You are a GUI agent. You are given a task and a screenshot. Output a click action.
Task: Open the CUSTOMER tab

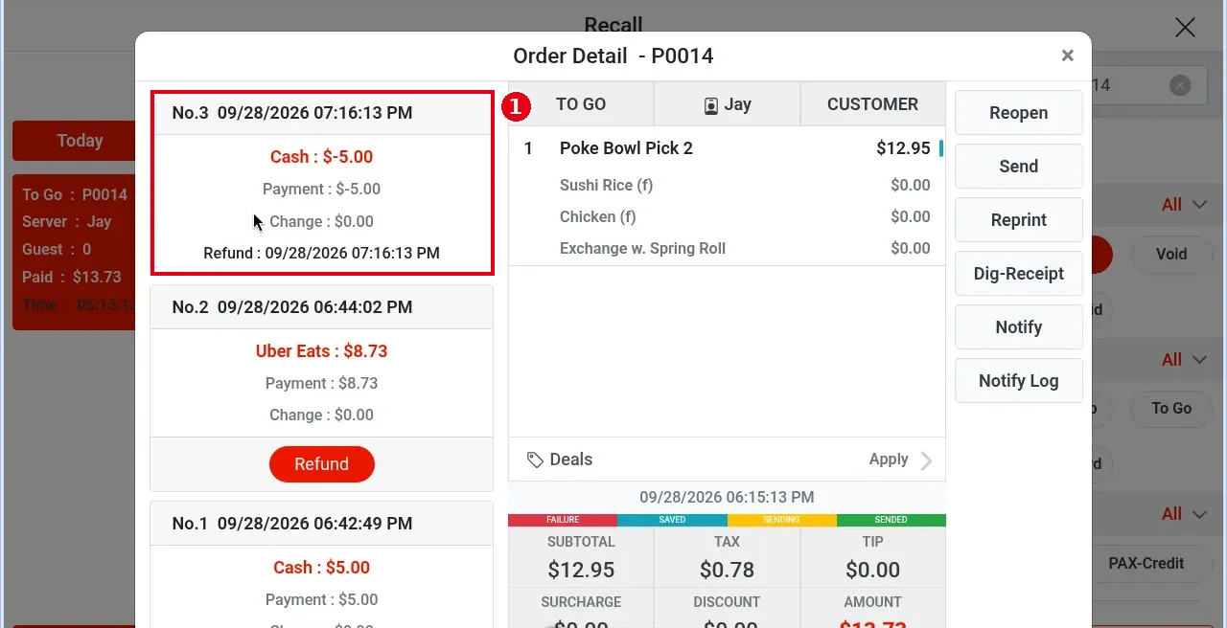[x=872, y=104]
